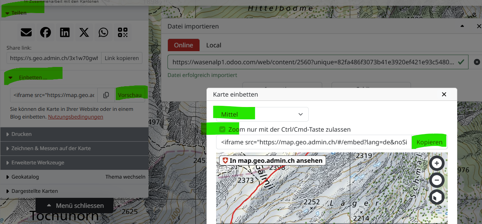Switch to the Online tab

(183, 45)
